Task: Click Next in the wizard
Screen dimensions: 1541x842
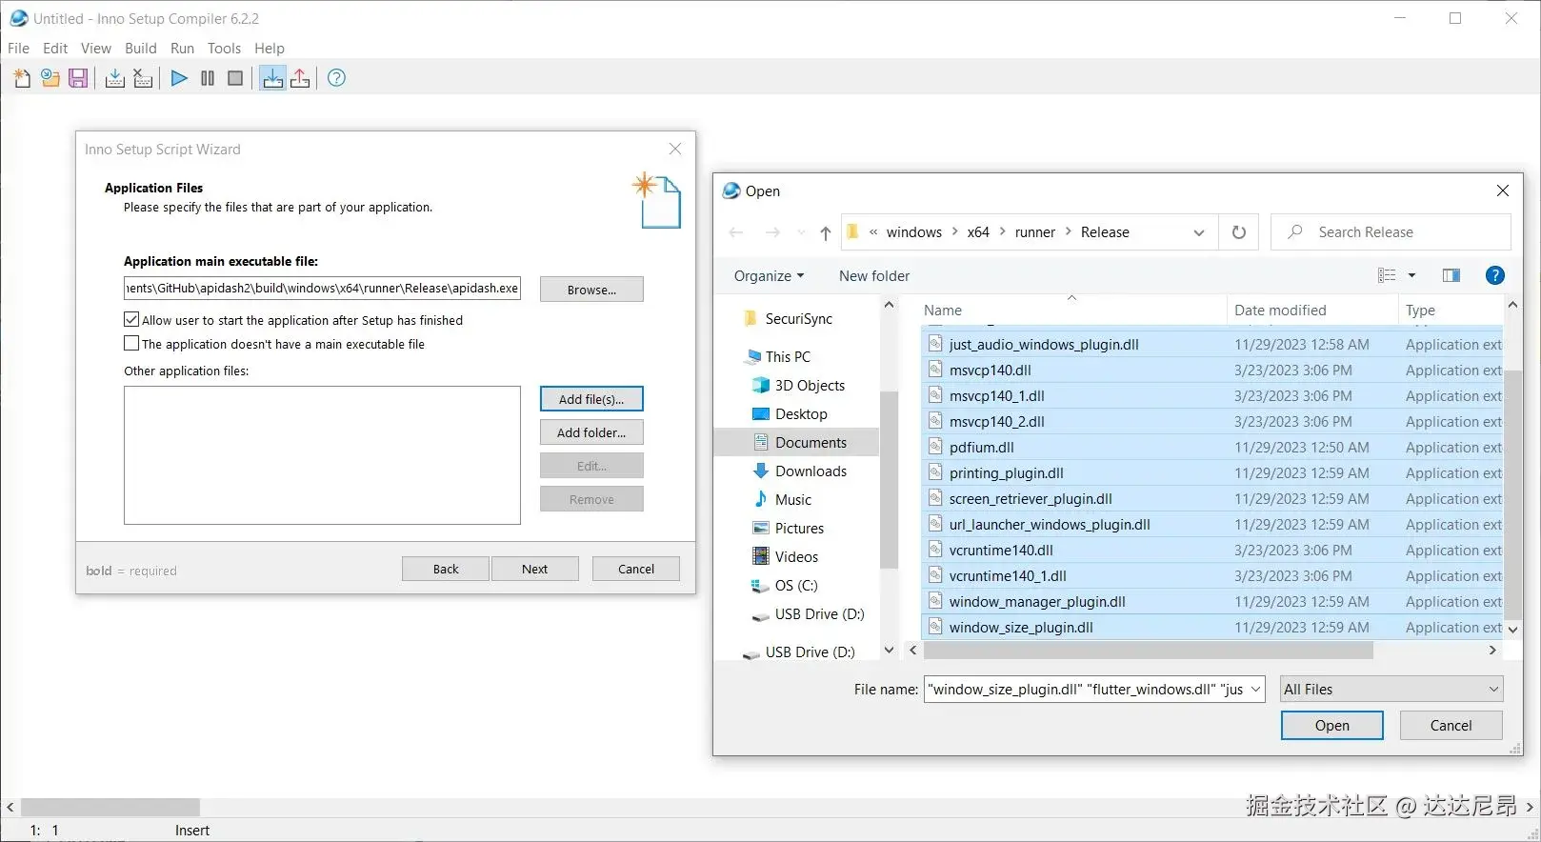Action: coord(535,569)
